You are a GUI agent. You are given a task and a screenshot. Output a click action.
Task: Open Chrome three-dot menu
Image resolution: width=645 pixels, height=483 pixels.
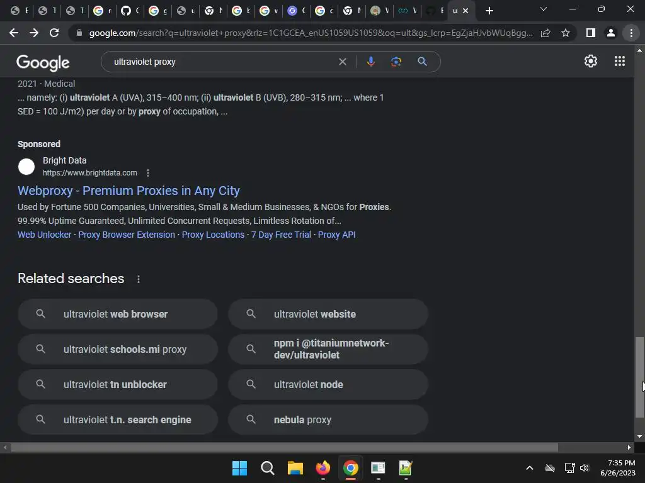[x=631, y=33]
